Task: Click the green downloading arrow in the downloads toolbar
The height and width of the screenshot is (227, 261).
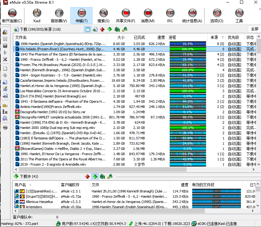Action: [110, 30]
